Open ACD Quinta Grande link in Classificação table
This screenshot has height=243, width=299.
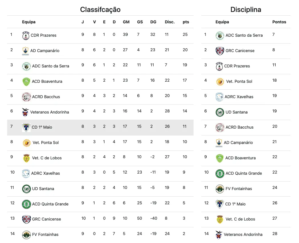tap(50, 204)
